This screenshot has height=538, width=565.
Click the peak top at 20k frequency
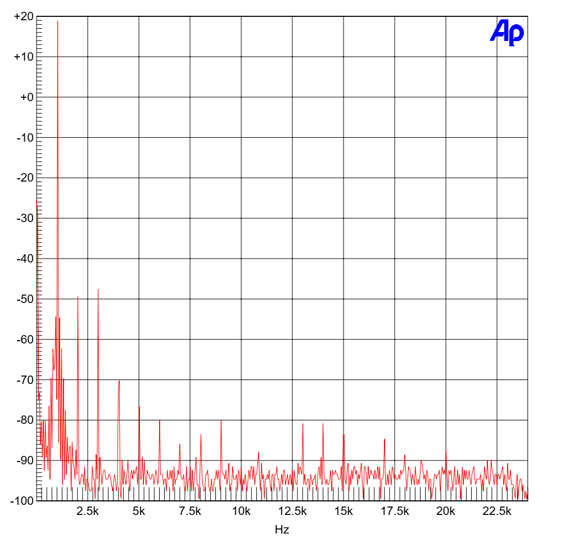tap(446, 450)
